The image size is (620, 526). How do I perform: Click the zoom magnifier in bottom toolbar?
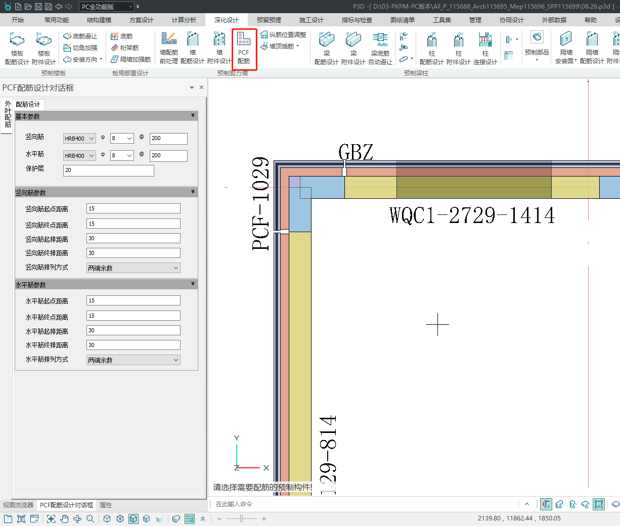point(91,518)
